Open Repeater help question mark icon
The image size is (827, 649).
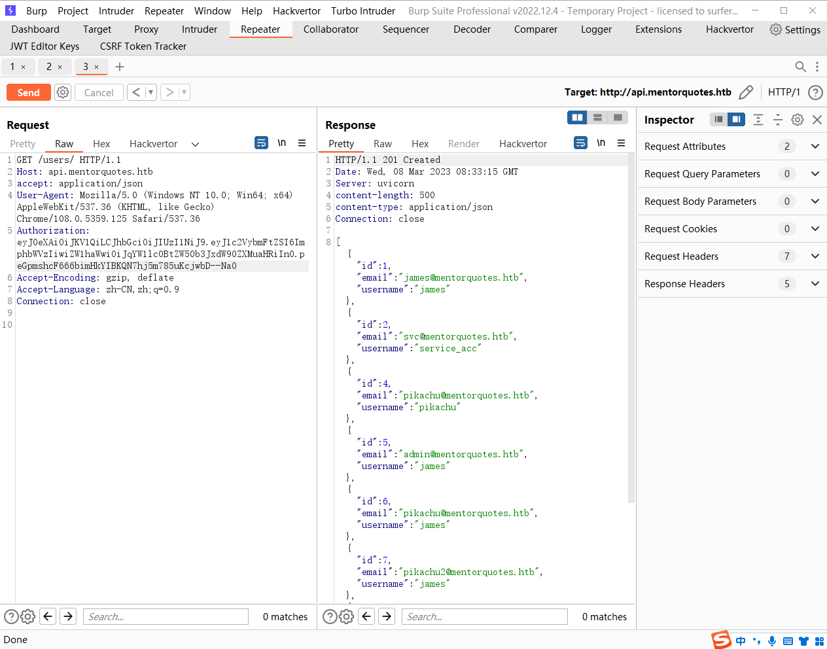(815, 92)
